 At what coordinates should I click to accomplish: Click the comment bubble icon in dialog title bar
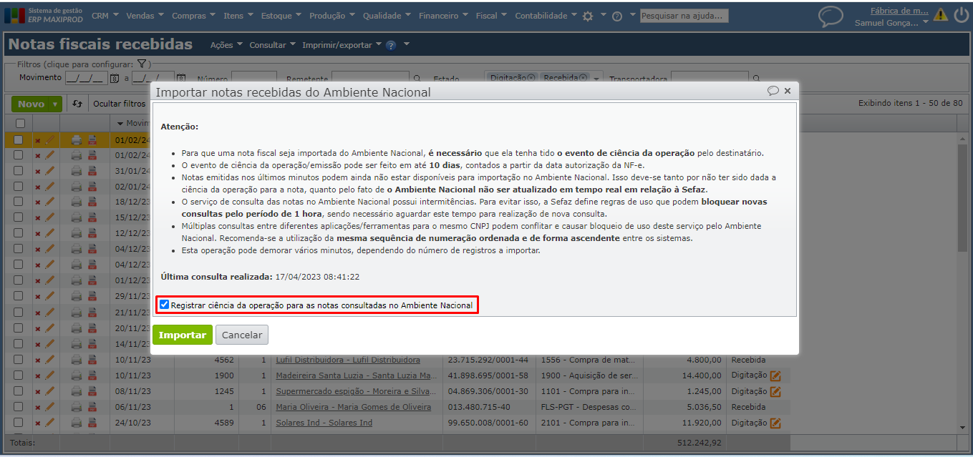(773, 91)
